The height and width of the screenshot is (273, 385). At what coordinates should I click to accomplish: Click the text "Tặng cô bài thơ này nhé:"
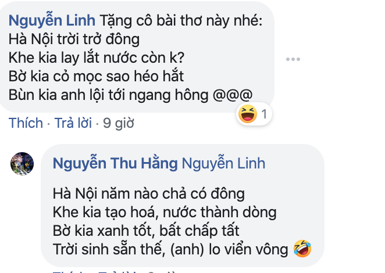coord(181,20)
